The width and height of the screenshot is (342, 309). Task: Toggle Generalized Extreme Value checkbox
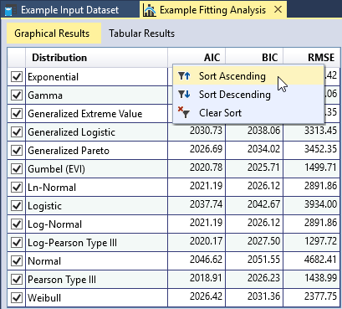(17, 113)
